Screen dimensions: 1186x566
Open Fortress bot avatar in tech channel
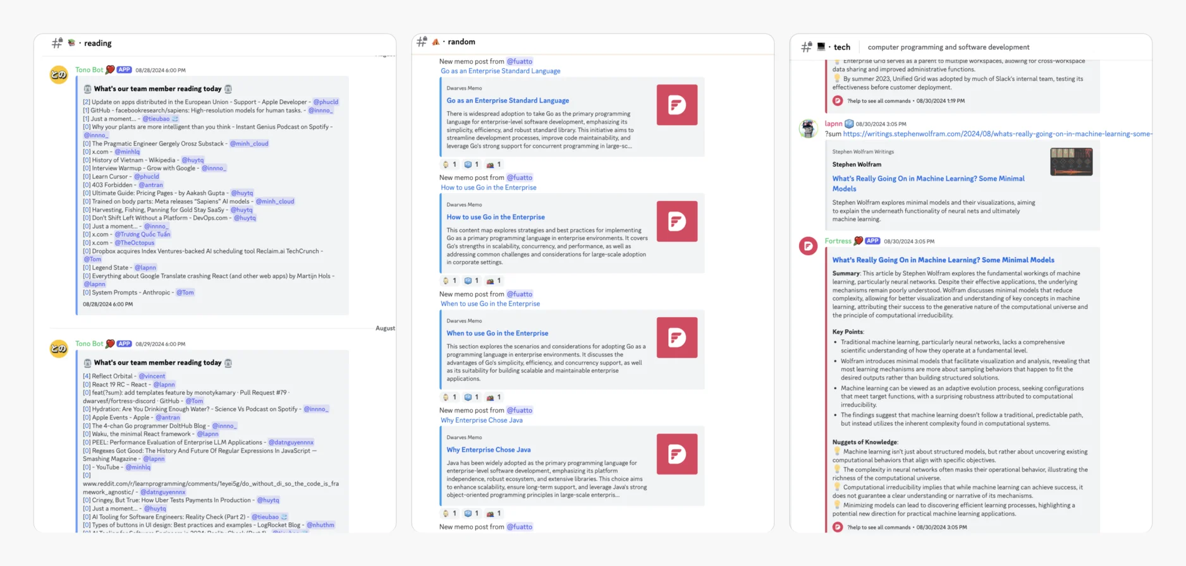808,246
